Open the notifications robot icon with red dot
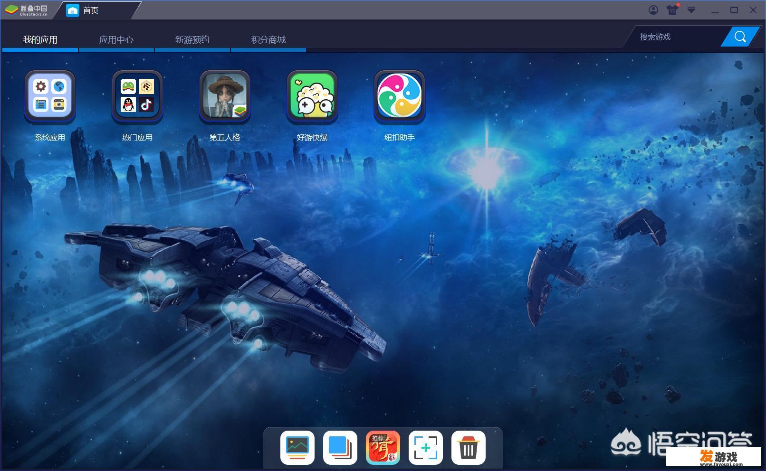This screenshot has height=471, width=766. coord(672,10)
